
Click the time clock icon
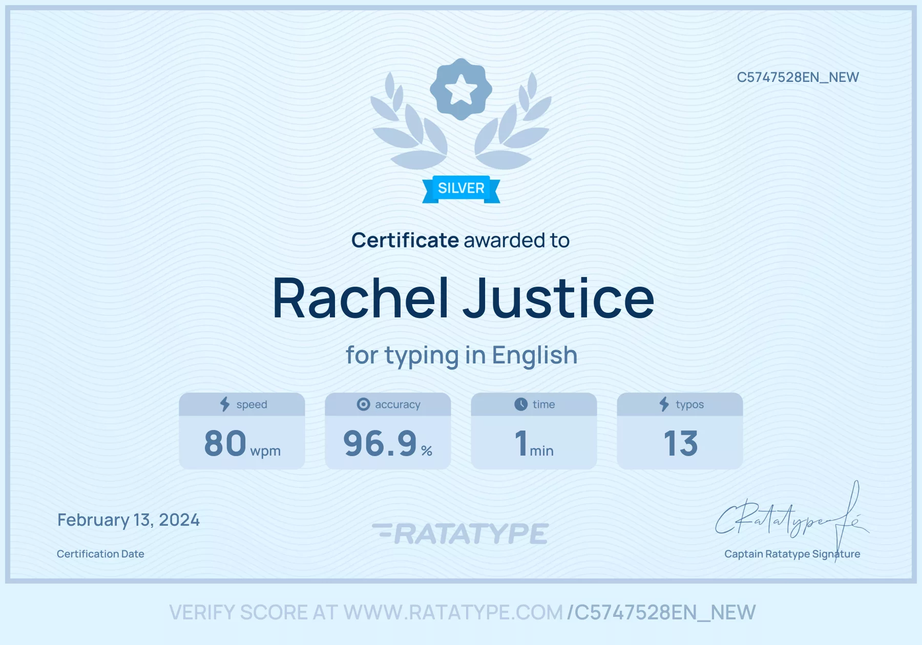point(521,404)
